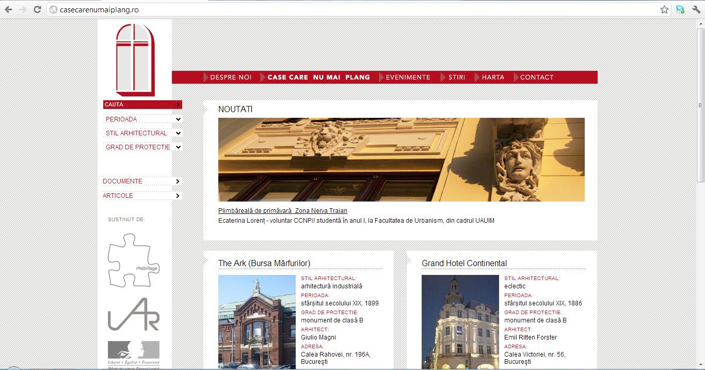Open the CONTACT menu item
Viewport: 705px width, 370px height.
[x=537, y=78]
